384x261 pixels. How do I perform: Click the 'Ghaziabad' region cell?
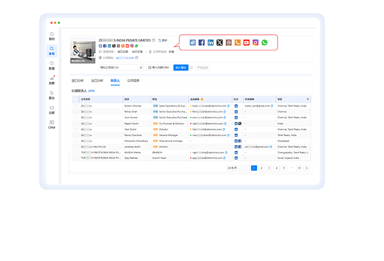coord(283,141)
